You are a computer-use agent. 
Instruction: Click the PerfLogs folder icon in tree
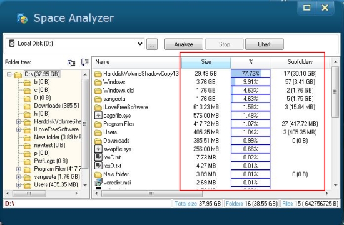click(28, 162)
